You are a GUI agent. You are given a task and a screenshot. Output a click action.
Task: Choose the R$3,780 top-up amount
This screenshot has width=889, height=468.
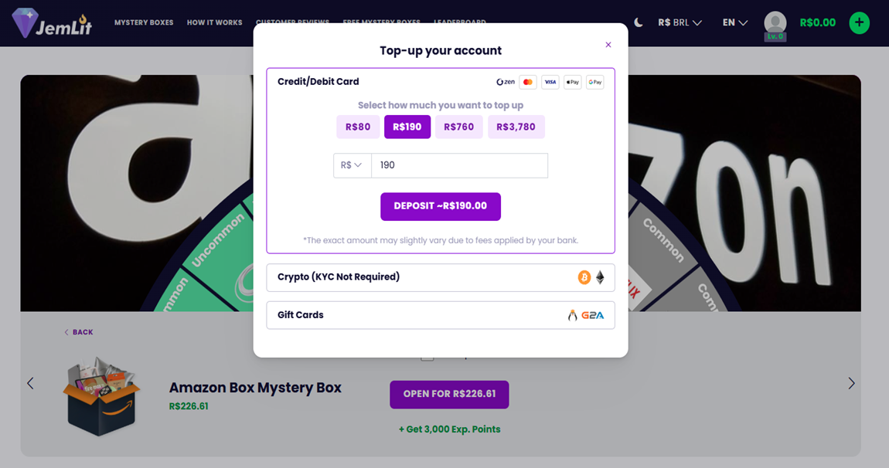(x=516, y=127)
